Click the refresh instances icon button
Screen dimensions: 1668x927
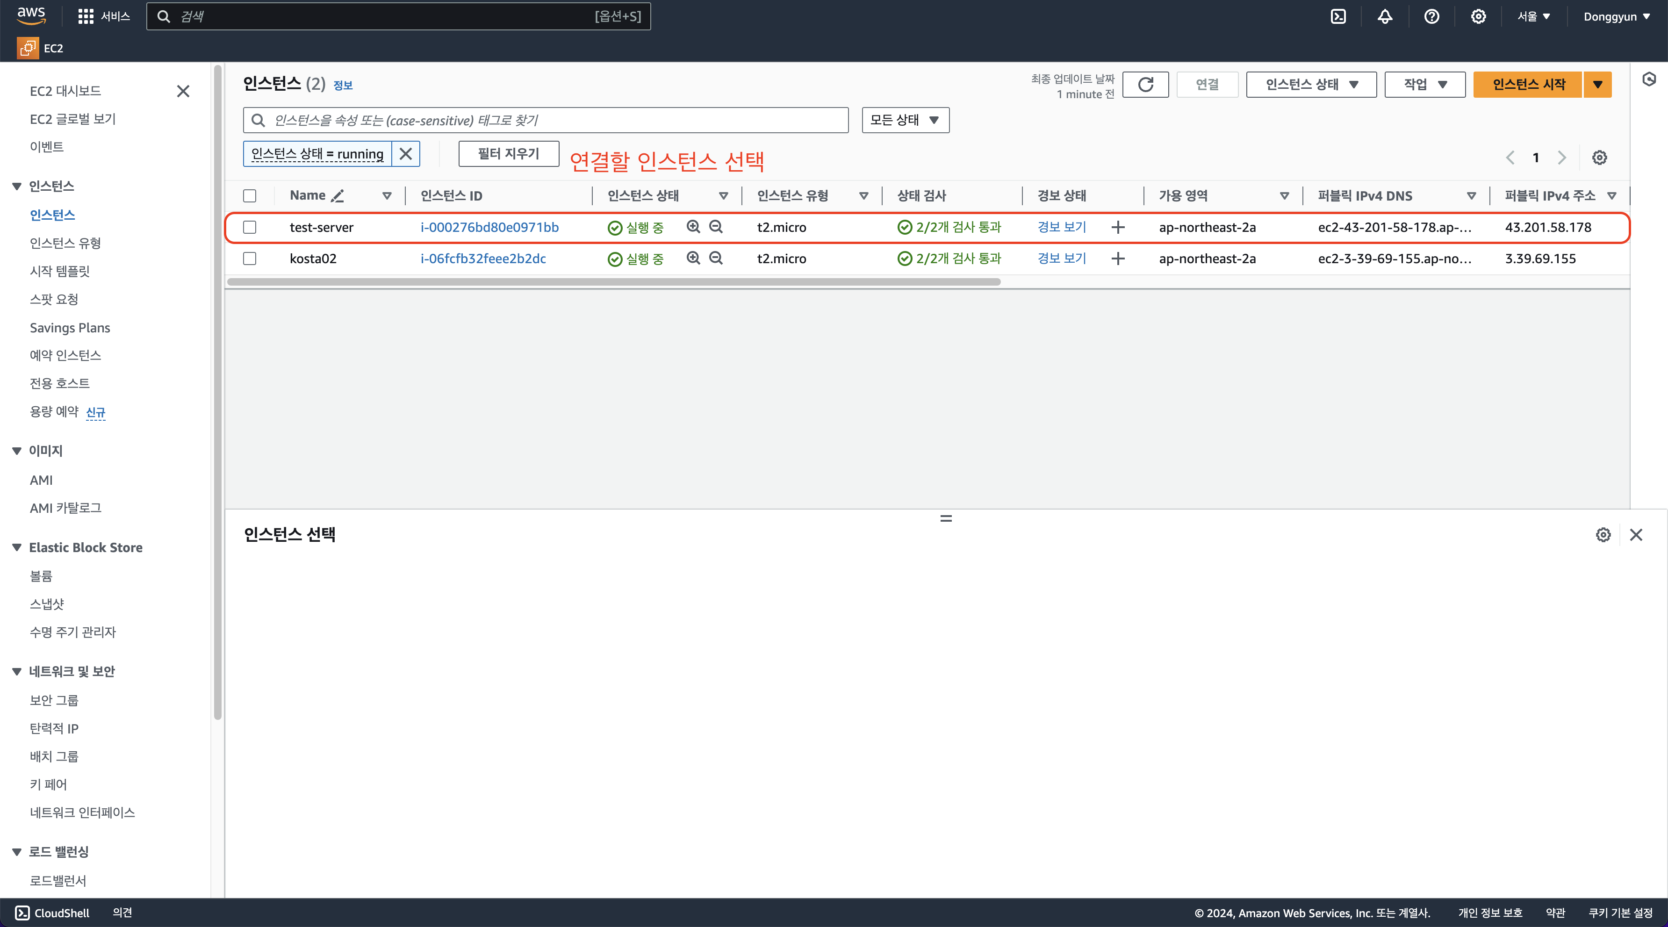[1145, 85]
